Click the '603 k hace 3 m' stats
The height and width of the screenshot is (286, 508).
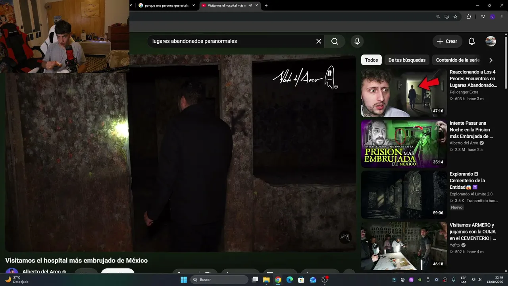[467, 99]
